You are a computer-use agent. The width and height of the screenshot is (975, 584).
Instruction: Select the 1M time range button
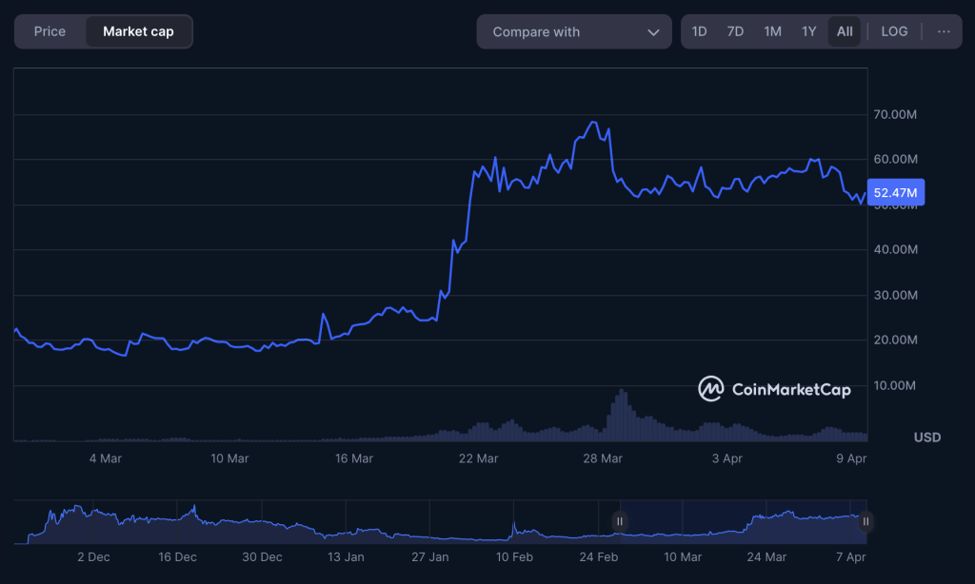click(x=772, y=31)
